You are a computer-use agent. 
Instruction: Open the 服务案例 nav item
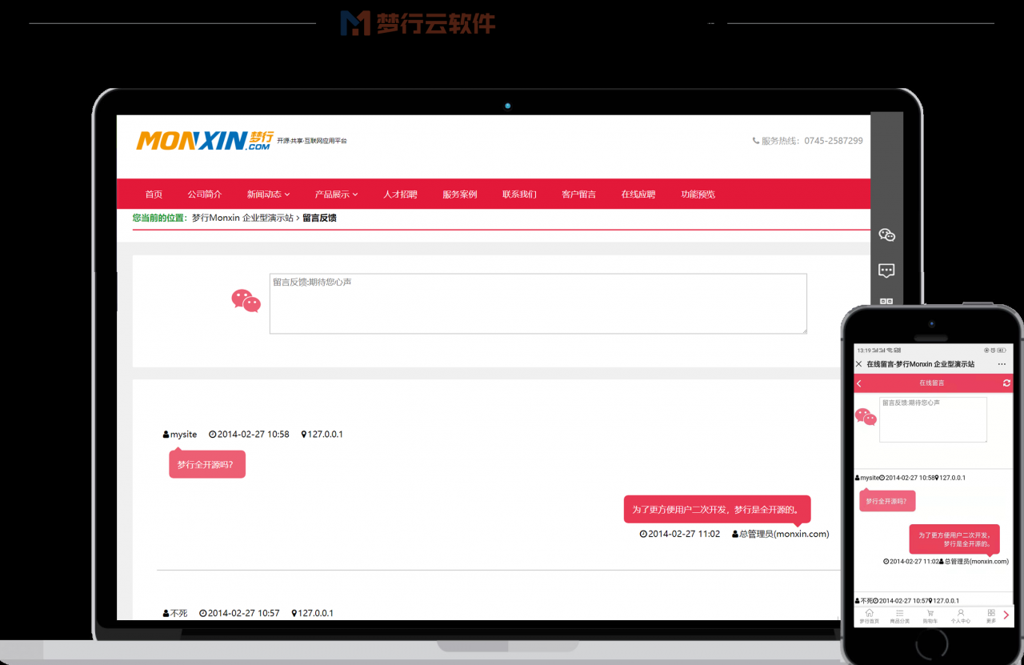tap(460, 194)
